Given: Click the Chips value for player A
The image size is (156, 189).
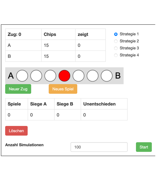Looking at the screenshot, I should pos(46,45).
